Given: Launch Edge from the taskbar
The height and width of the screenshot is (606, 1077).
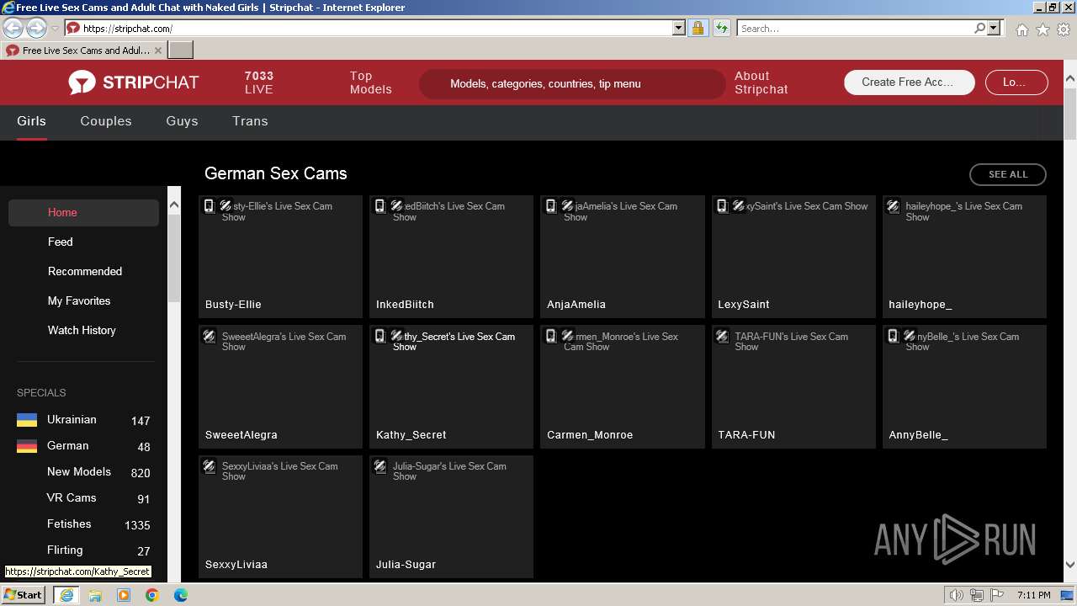Looking at the screenshot, I should [x=181, y=595].
